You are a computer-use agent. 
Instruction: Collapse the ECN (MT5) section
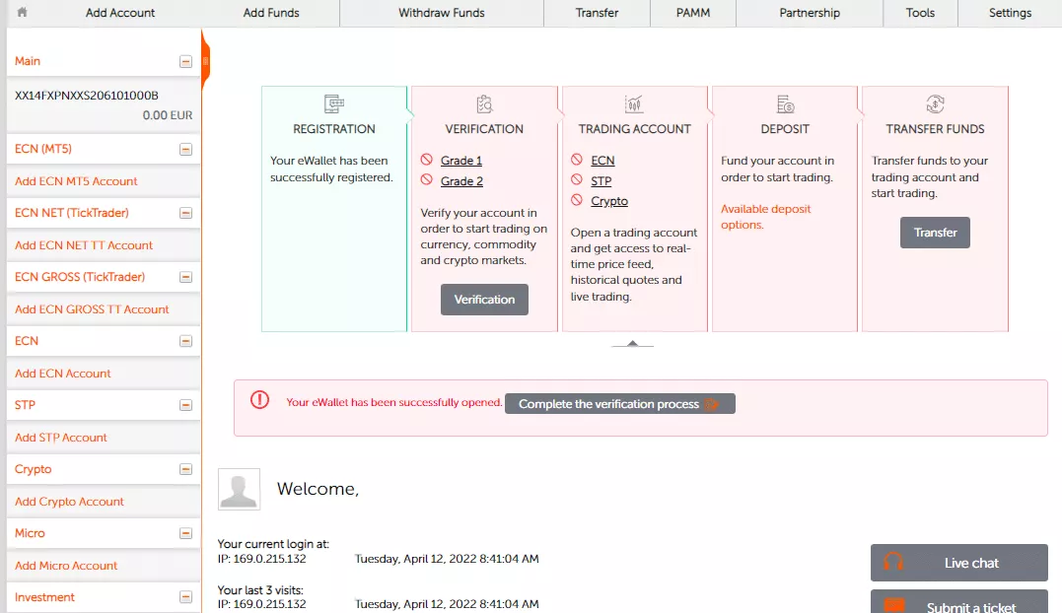(185, 150)
